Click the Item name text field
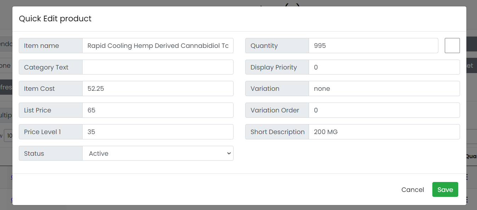The width and height of the screenshot is (477, 210). pos(158,46)
